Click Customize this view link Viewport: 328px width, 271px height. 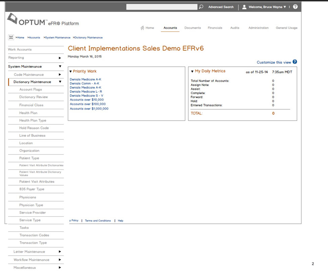[274, 62]
